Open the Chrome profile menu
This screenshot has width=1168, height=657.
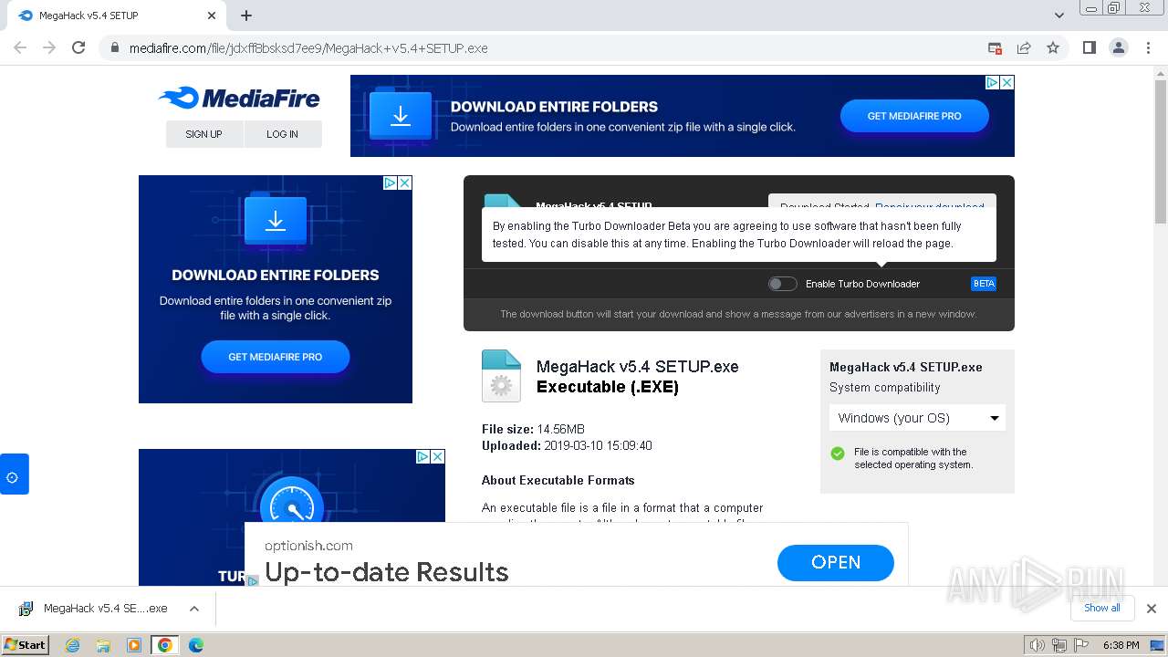(x=1118, y=47)
